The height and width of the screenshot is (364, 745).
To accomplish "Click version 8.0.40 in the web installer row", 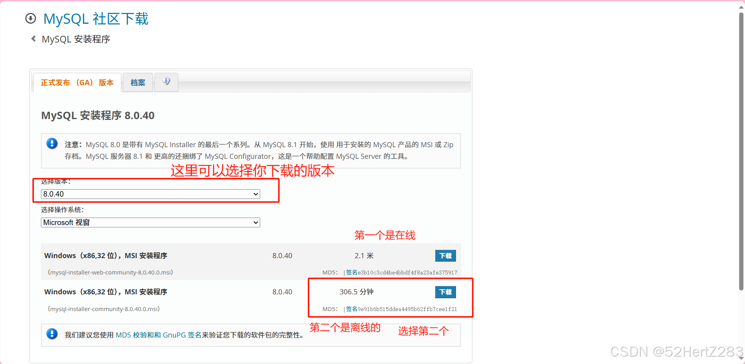I will 282,256.
